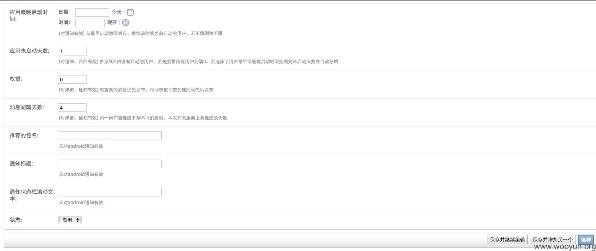
Task: Click the 消息间隔天数 input field
Action: [x=72, y=108]
